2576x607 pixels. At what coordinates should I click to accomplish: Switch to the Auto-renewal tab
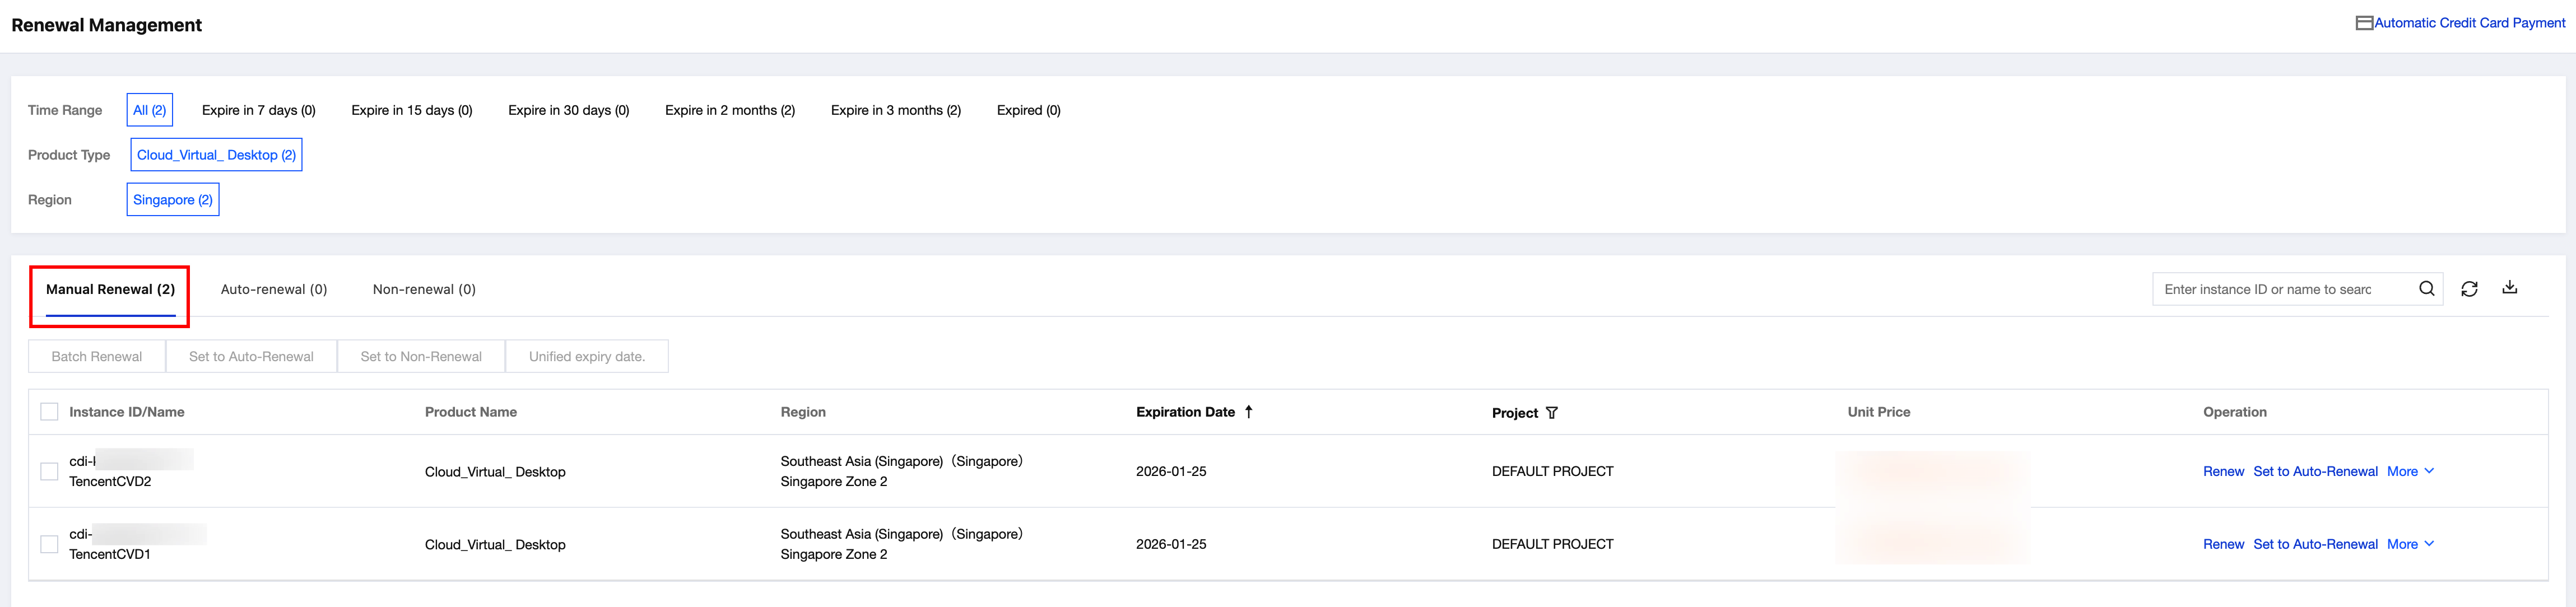(x=273, y=289)
